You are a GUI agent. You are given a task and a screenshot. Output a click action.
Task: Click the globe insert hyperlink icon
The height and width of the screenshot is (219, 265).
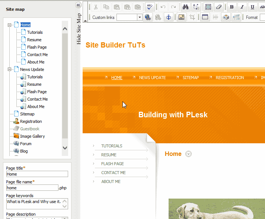click(x=147, y=17)
